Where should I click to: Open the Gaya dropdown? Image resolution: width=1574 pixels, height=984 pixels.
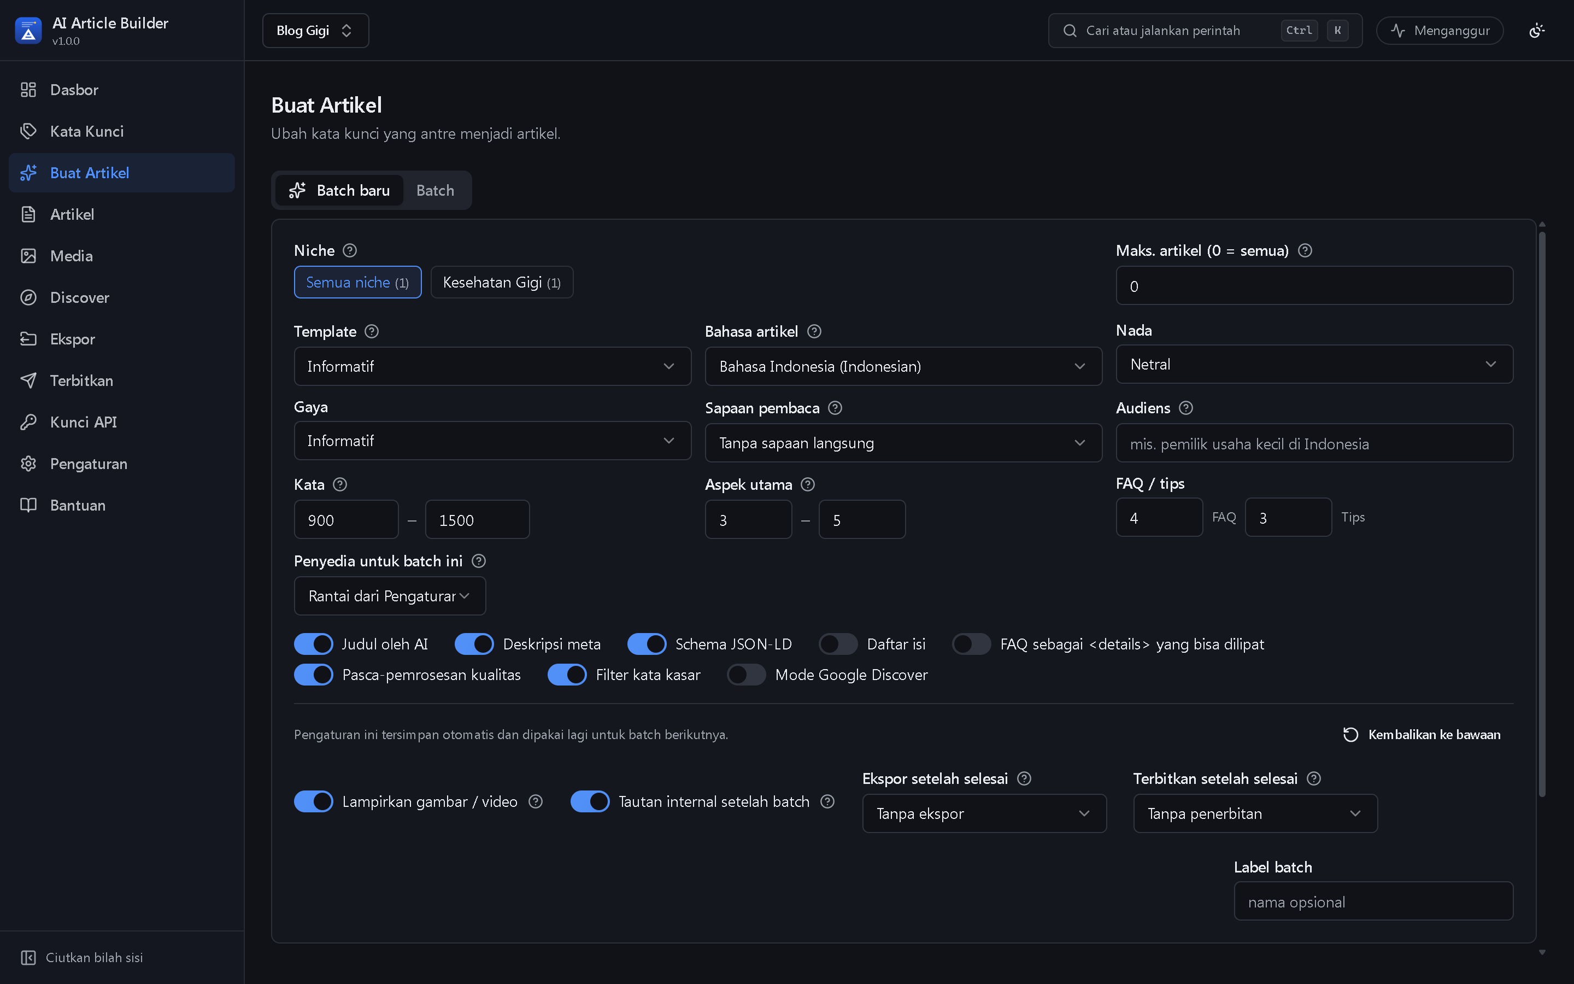coord(492,441)
